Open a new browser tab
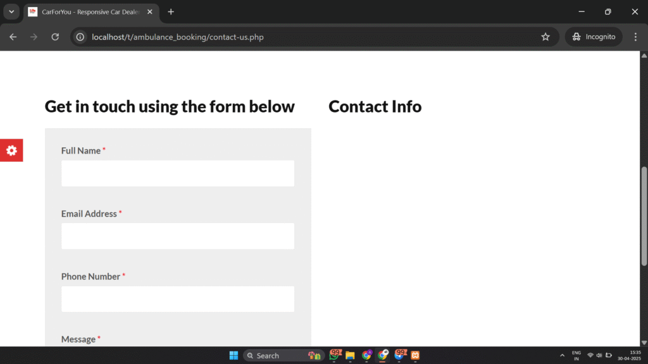The height and width of the screenshot is (364, 648). pyautogui.click(x=171, y=11)
